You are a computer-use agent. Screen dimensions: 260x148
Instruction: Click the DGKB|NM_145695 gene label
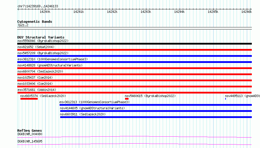coord(30,141)
